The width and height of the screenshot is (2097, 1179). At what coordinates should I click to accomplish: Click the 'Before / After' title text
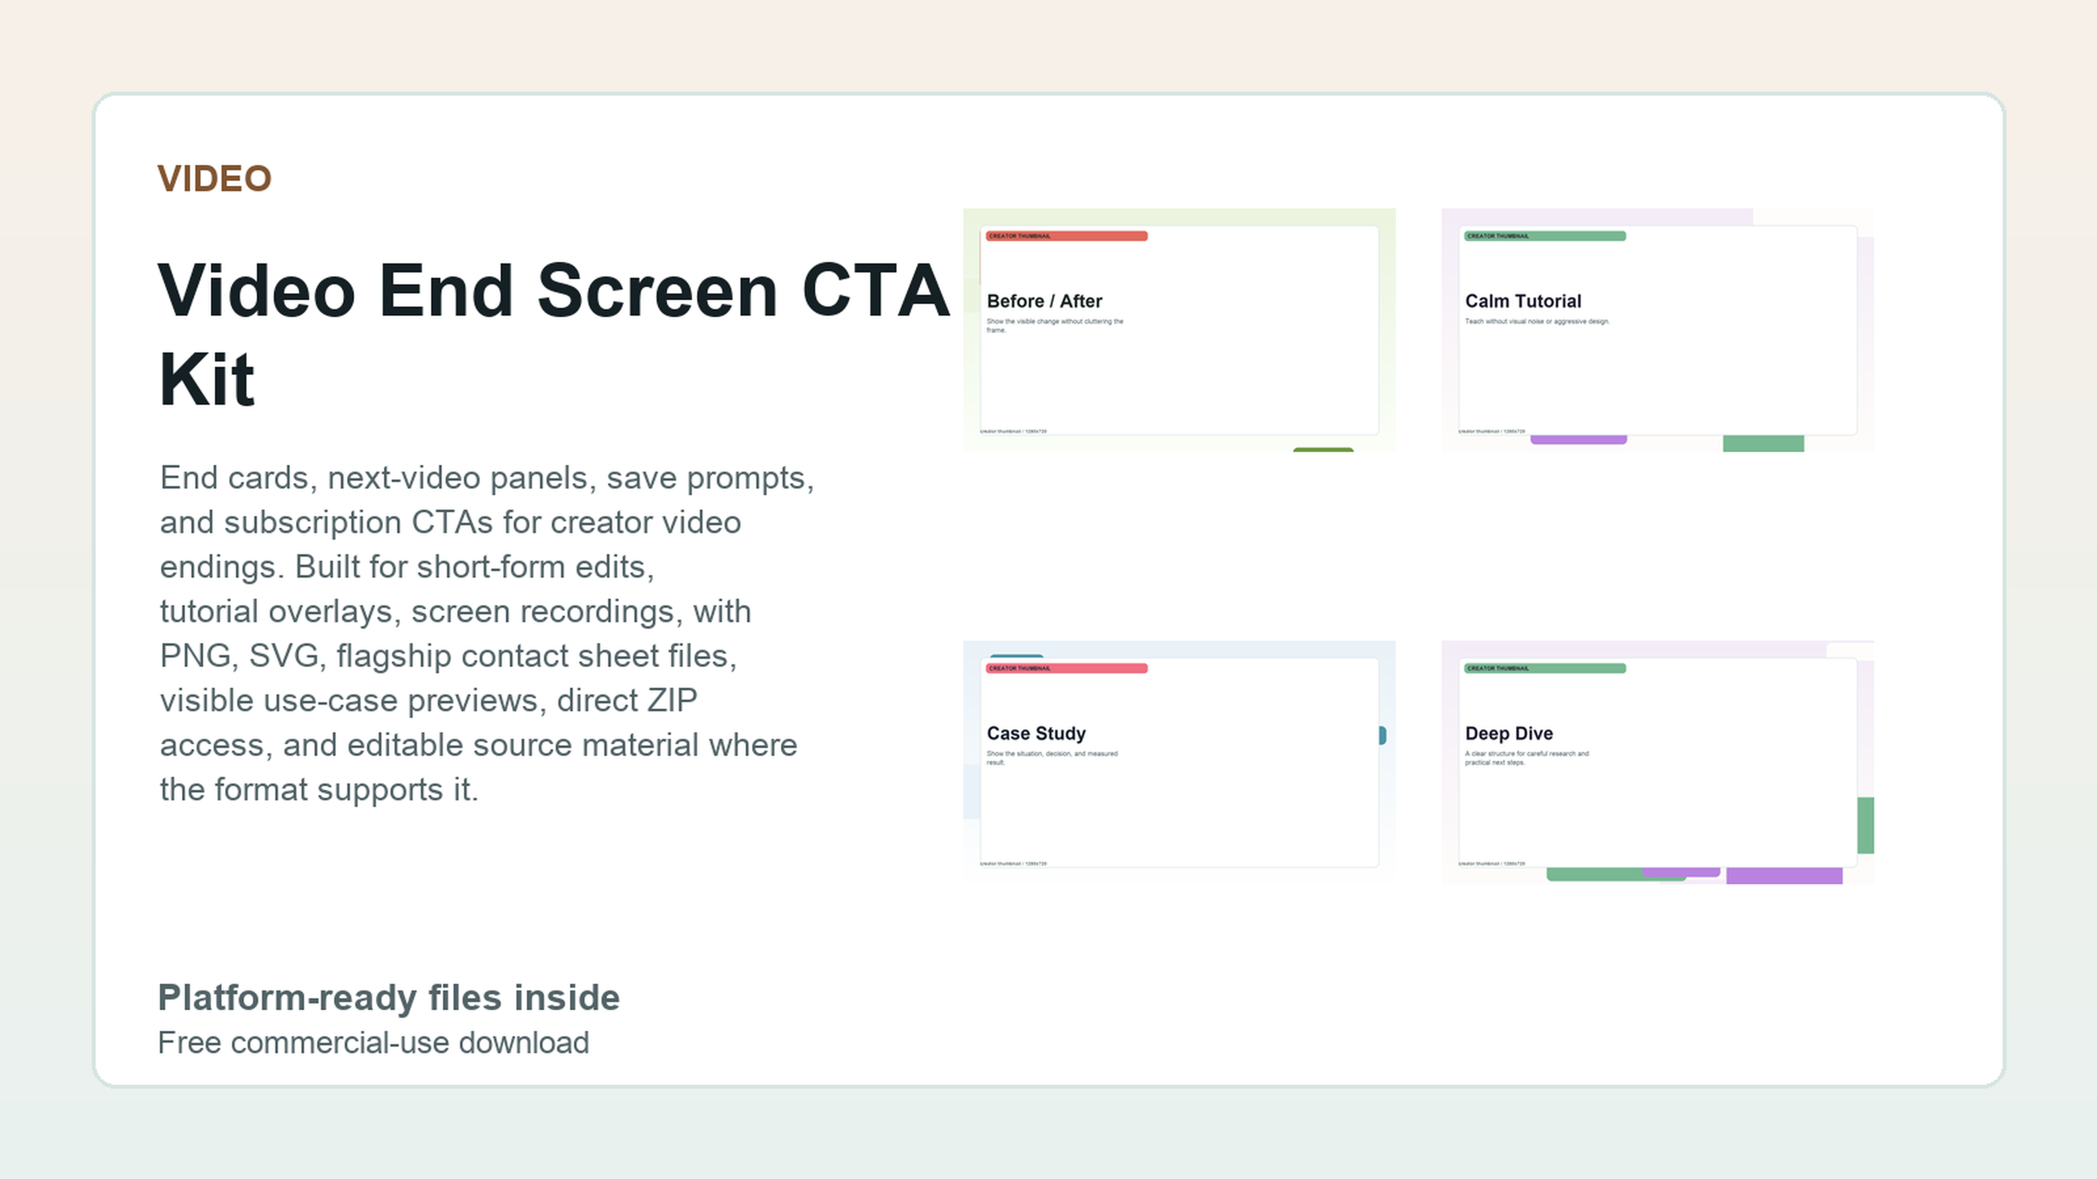(x=1045, y=301)
